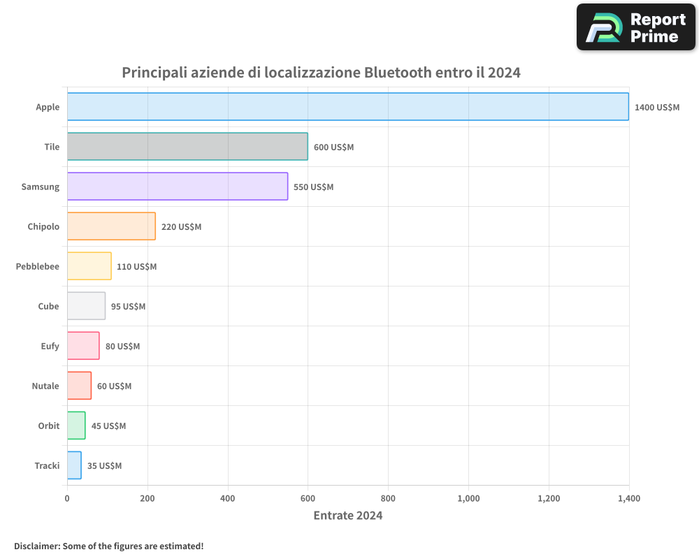
Task: Toggle the Nutale bar selection
Action: click(78, 386)
